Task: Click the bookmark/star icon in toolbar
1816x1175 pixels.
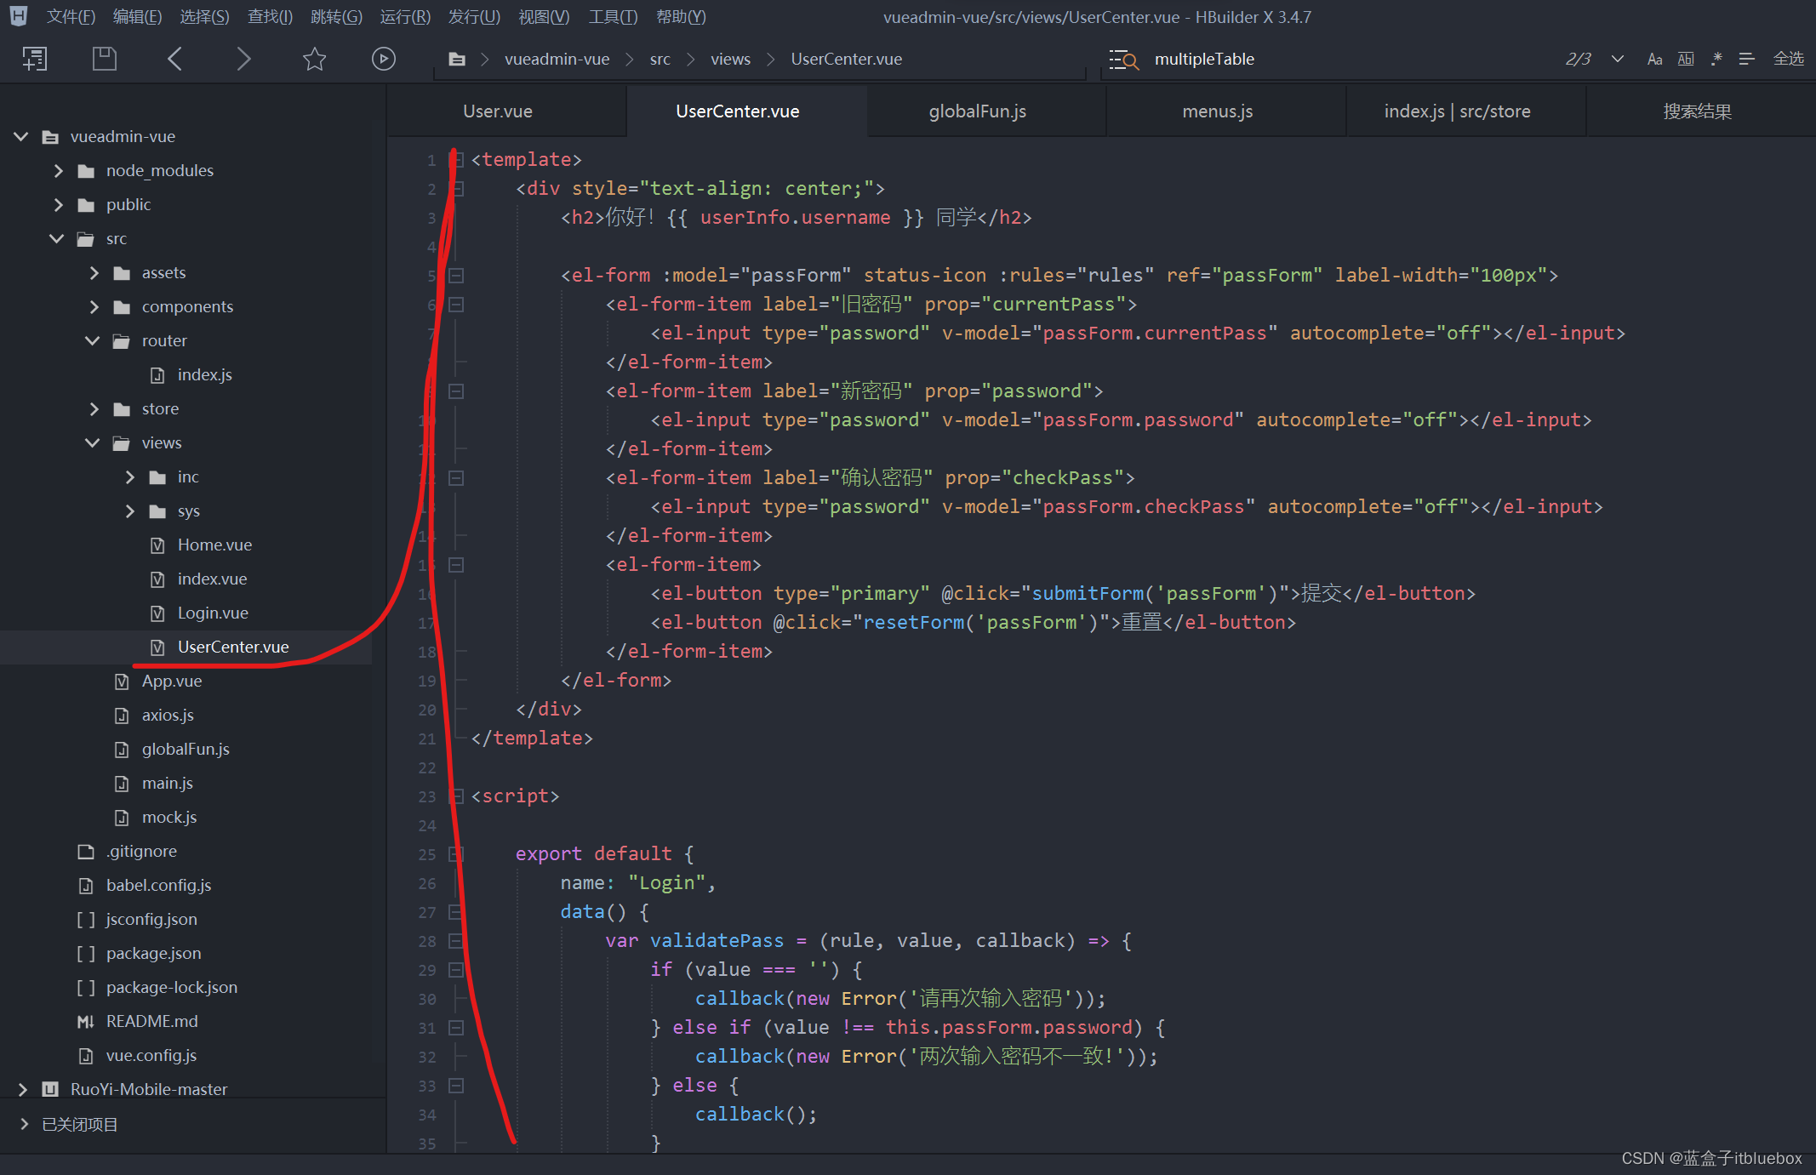Action: pos(314,58)
